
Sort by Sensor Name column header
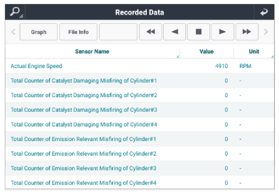[x=92, y=52]
